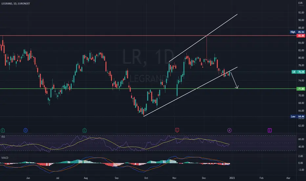Screen dimensions: 306x181
Task: Click the Feb label on time axis
Action: 261,178
